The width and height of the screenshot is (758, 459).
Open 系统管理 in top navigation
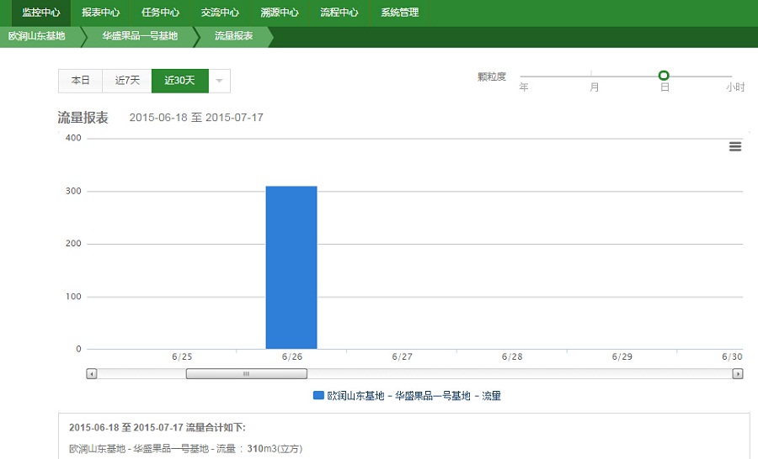coord(399,13)
